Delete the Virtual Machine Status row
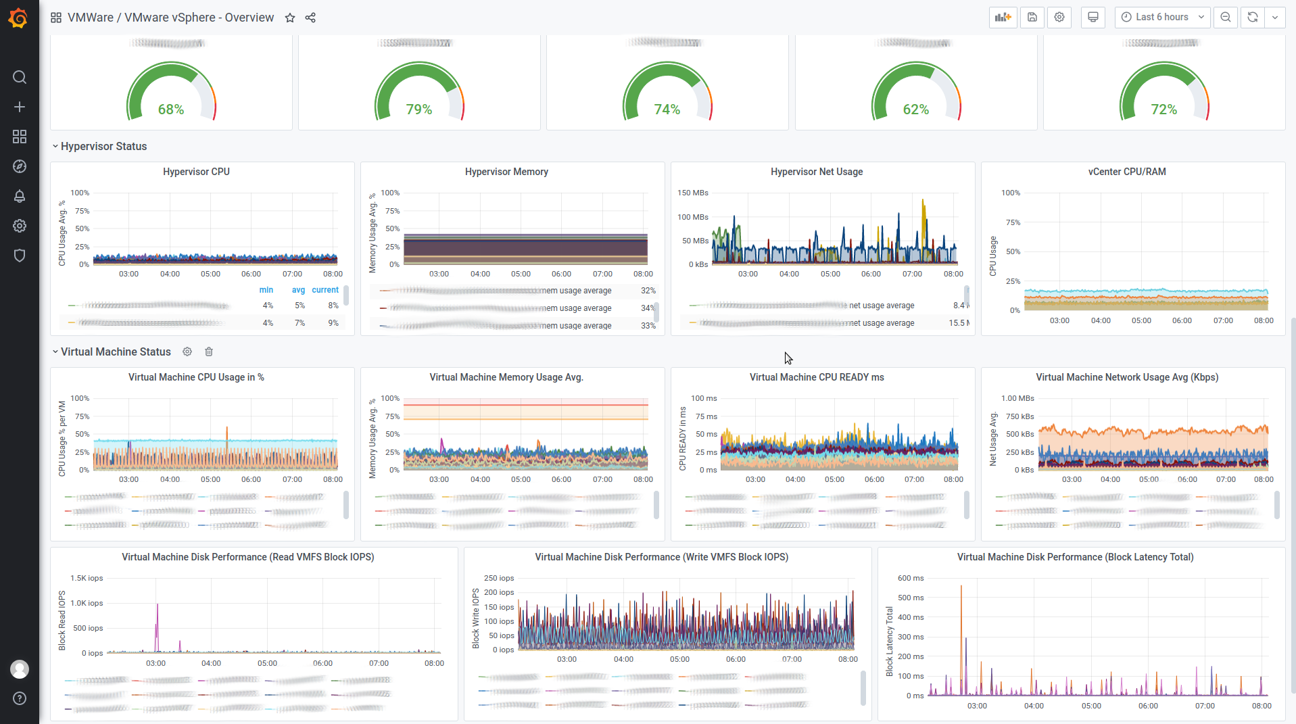 click(209, 352)
